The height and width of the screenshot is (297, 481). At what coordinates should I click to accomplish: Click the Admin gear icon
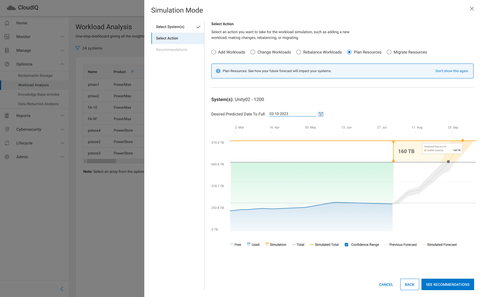pos(7,157)
